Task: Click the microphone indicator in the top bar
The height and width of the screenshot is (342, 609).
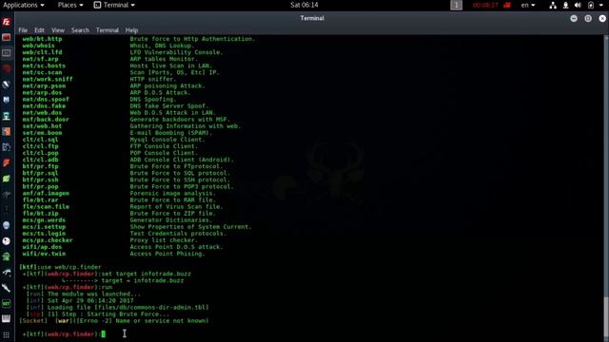Action: coord(565,5)
